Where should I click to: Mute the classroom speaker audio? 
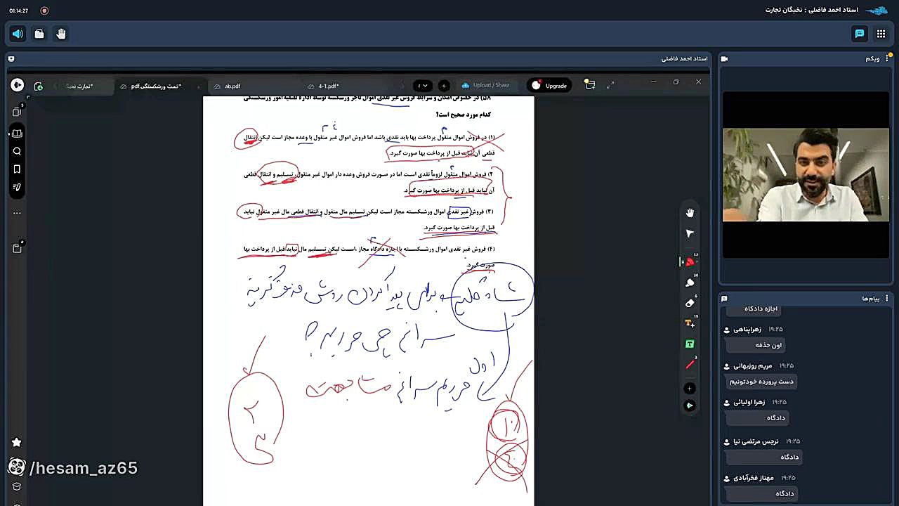18,34
